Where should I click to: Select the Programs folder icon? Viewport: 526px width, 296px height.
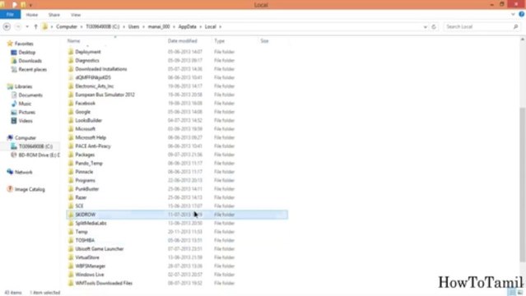pos(71,180)
